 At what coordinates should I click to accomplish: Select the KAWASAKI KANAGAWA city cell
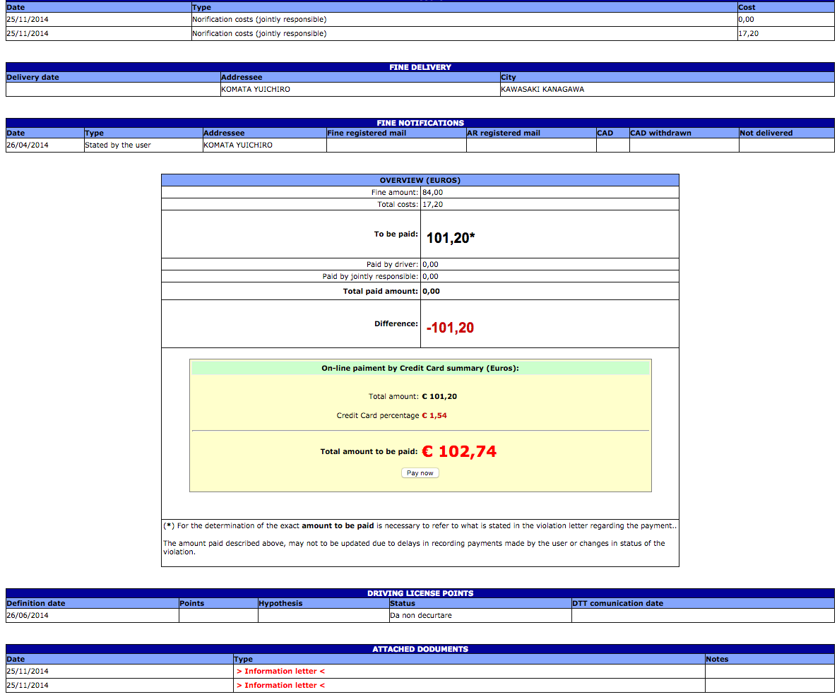[x=542, y=90]
